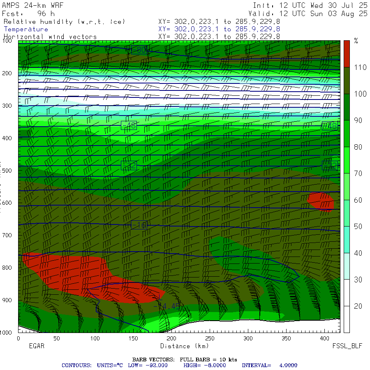Select the 600 pressure axis label
Screen dimensions: 370x370
7,203
